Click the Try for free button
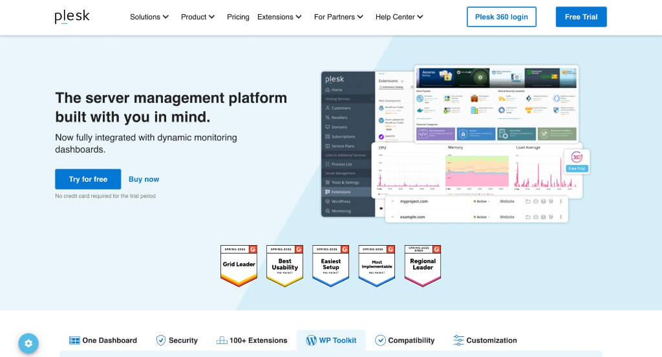 (x=88, y=179)
